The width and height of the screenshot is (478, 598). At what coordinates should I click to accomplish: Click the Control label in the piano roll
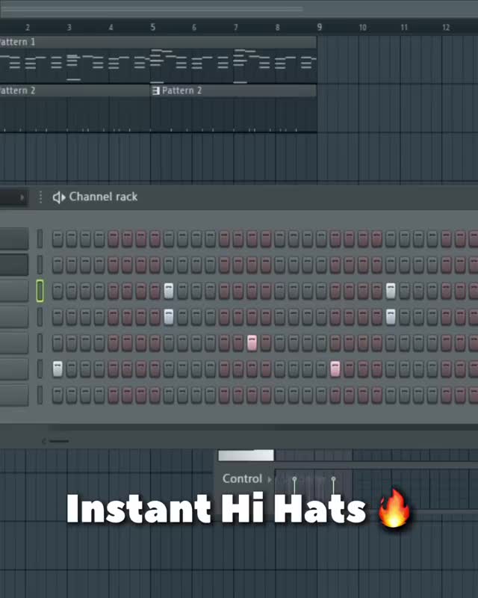tap(242, 478)
